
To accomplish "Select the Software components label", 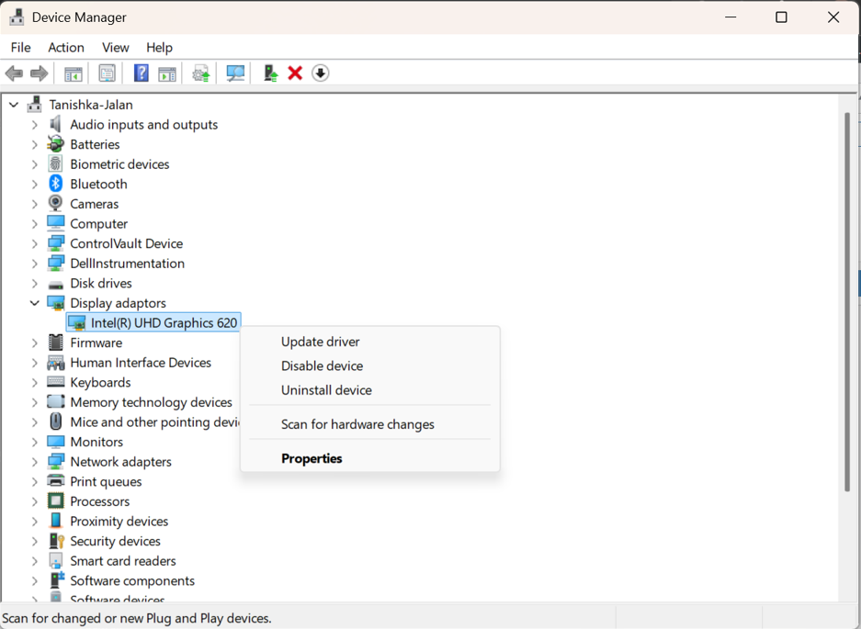I will click(x=132, y=580).
